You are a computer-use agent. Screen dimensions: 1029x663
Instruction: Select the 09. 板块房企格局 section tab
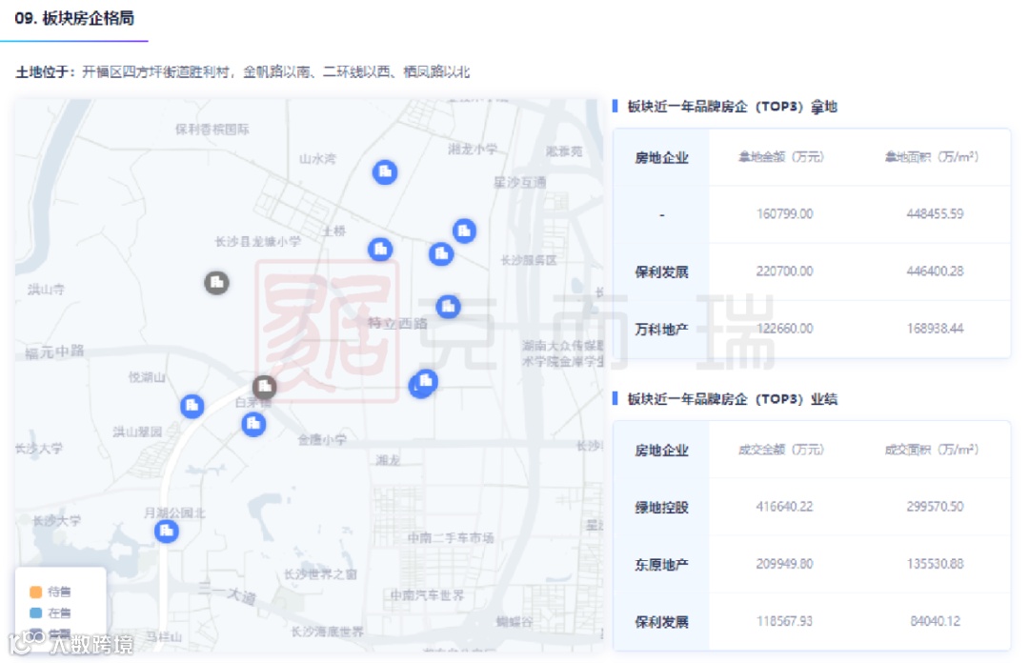[x=74, y=18]
